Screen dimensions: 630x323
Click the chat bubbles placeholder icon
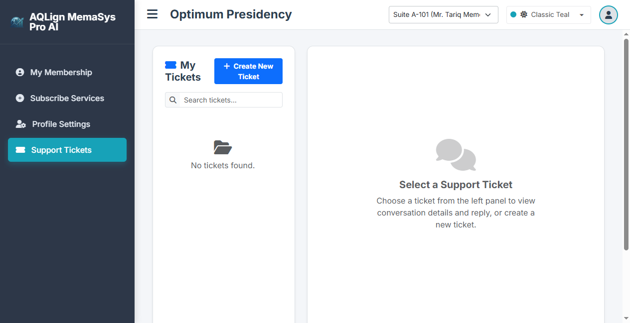point(456,155)
